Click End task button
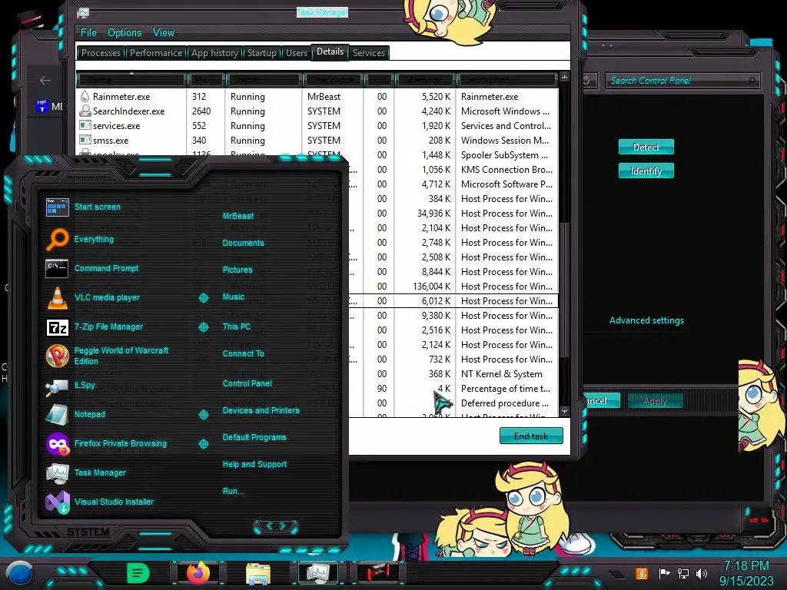This screenshot has height=590, width=787. pos(531,436)
